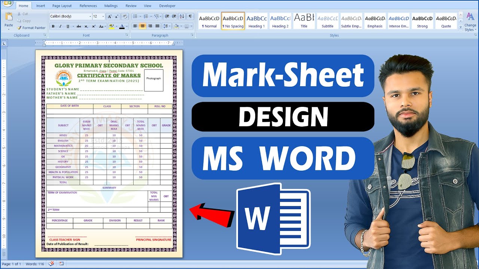Open the Paste options arrow
The image size is (479, 269).
tap(9, 29)
